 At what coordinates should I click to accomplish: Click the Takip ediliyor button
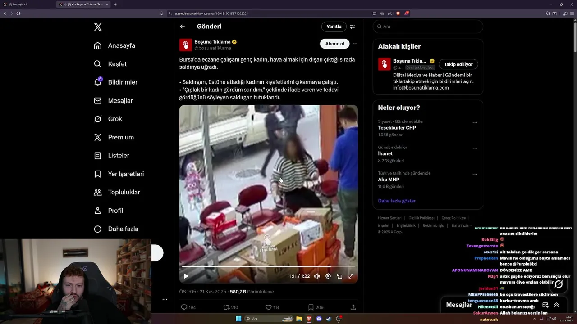(x=458, y=64)
